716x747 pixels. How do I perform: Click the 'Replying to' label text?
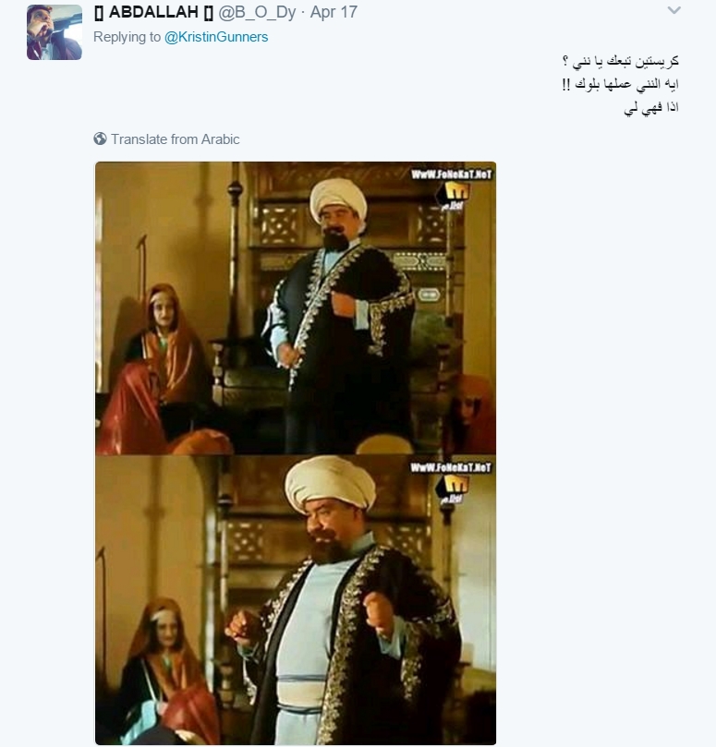(127, 37)
